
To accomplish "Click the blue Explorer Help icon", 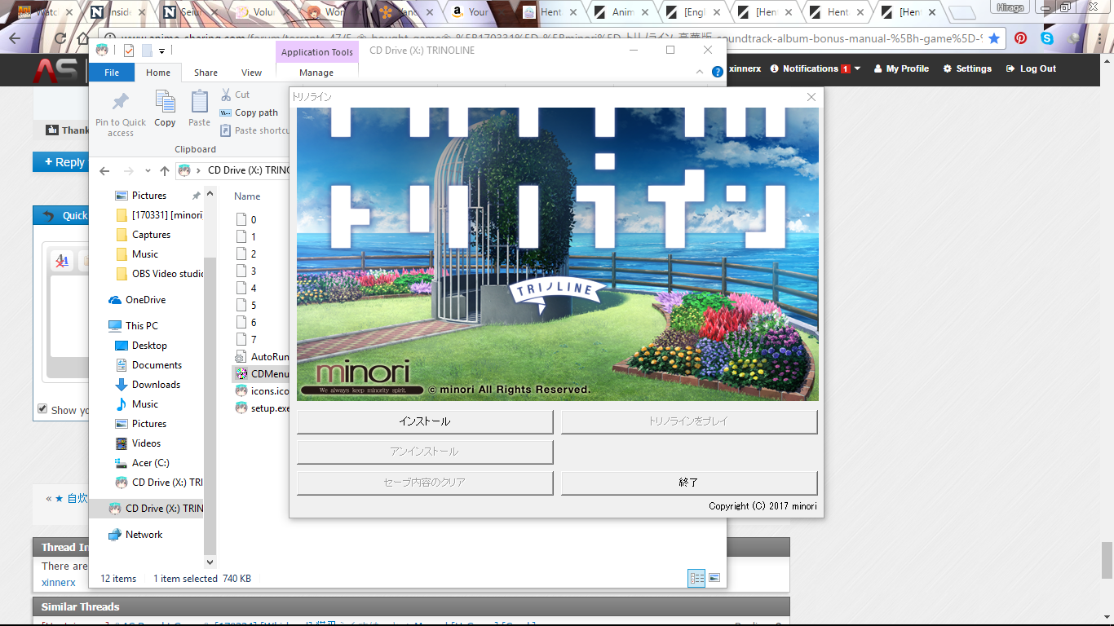I will [718, 72].
